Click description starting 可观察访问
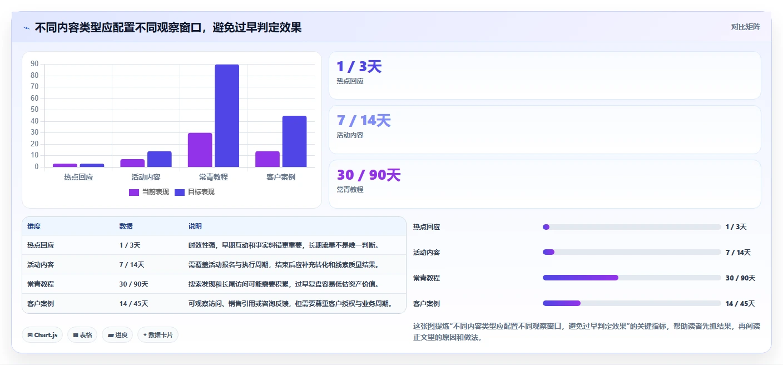The height and width of the screenshot is (365, 783). tap(291, 304)
